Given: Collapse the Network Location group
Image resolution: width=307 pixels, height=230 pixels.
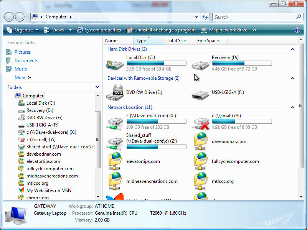Looking at the screenshot, I should 292,107.
